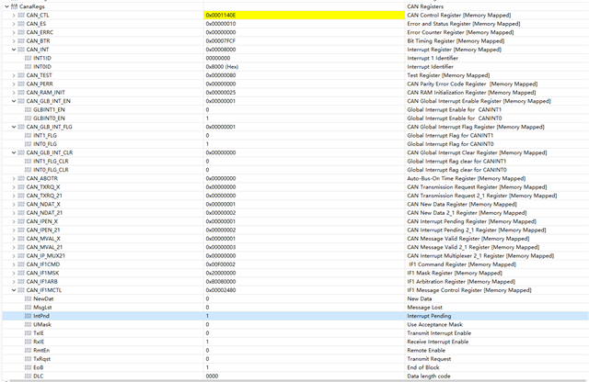The height and width of the screenshot is (382, 589).
Task: Select the CAN_BTR value 0x00007FCF
Action: (221, 40)
